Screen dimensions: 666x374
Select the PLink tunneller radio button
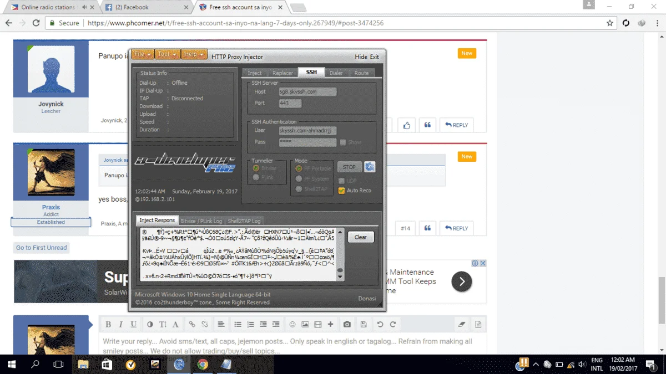point(256,177)
